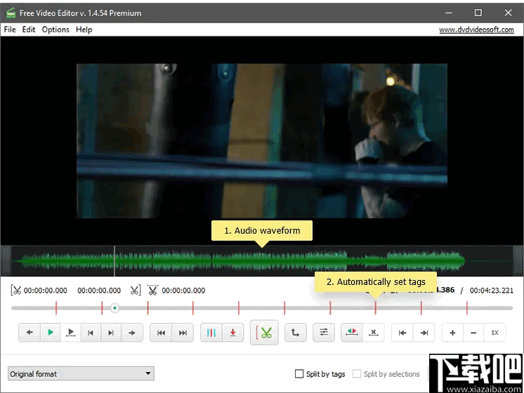Zoom in timeline with plus button
The image size is (524, 393).
pyautogui.click(x=452, y=333)
